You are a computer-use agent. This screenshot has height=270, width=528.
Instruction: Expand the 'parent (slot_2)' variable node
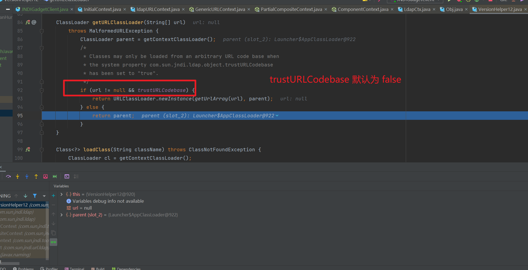pyautogui.click(x=62, y=215)
